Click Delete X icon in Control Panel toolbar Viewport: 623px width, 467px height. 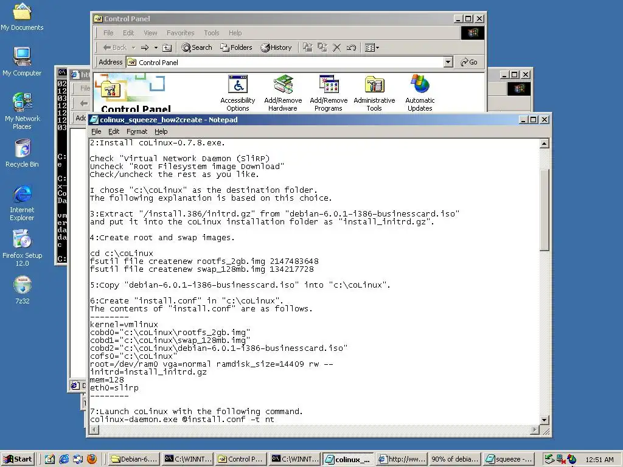[336, 47]
